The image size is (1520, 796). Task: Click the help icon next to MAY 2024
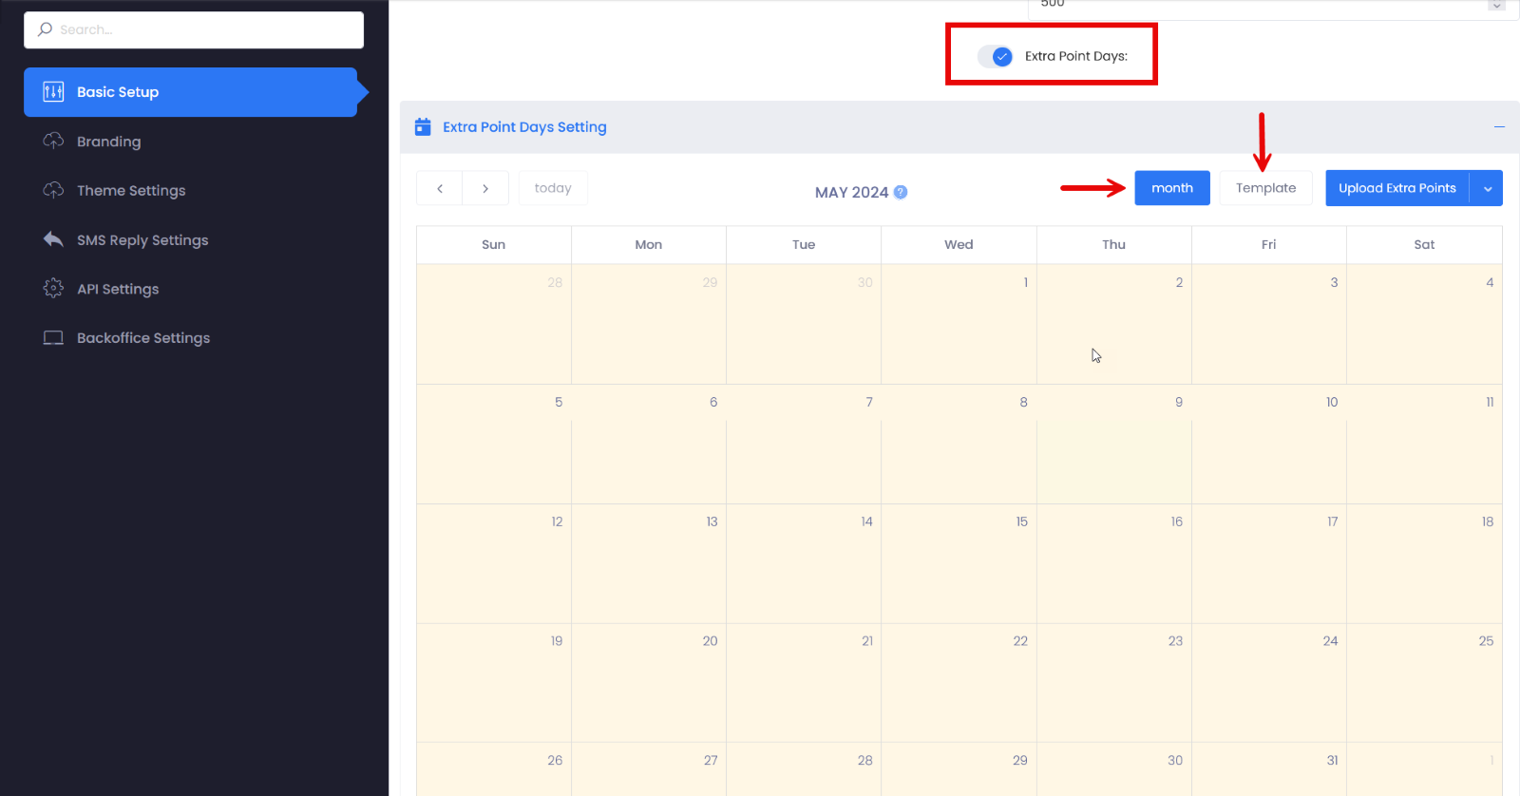pos(901,192)
